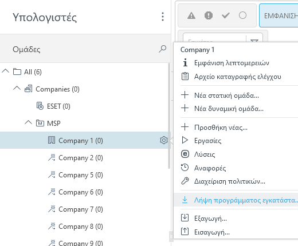The width and height of the screenshot is (298, 246).
Task: Collapse the MSP group
Action: (28, 122)
